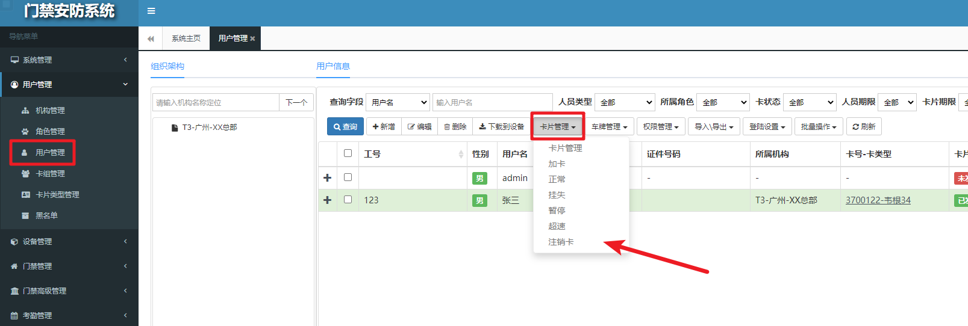Open the 所属角色 dropdown

point(723,102)
